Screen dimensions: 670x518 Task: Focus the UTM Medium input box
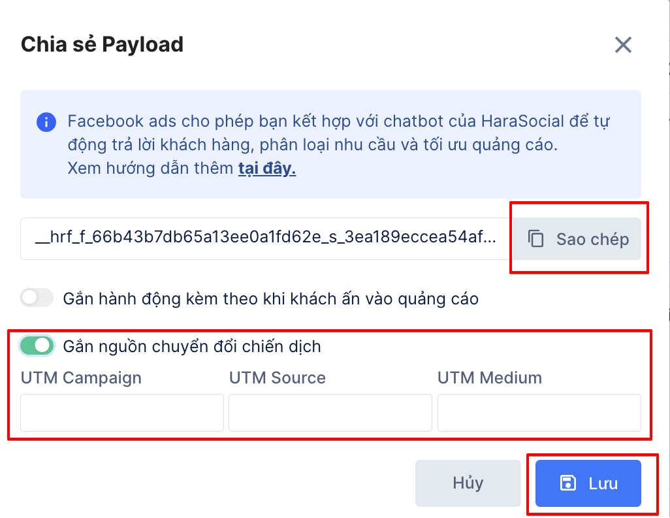point(539,413)
